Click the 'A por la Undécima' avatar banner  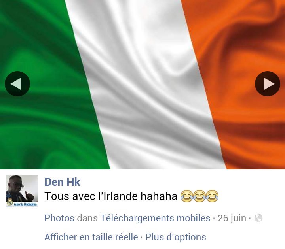(x=25, y=204)
